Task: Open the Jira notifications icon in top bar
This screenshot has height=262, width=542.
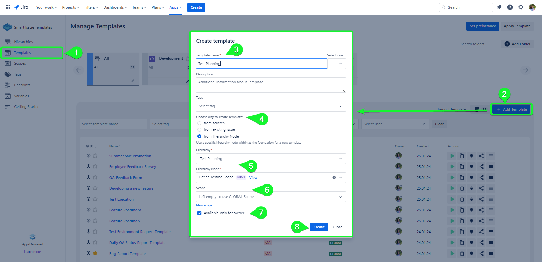Action: coord(499,7)
